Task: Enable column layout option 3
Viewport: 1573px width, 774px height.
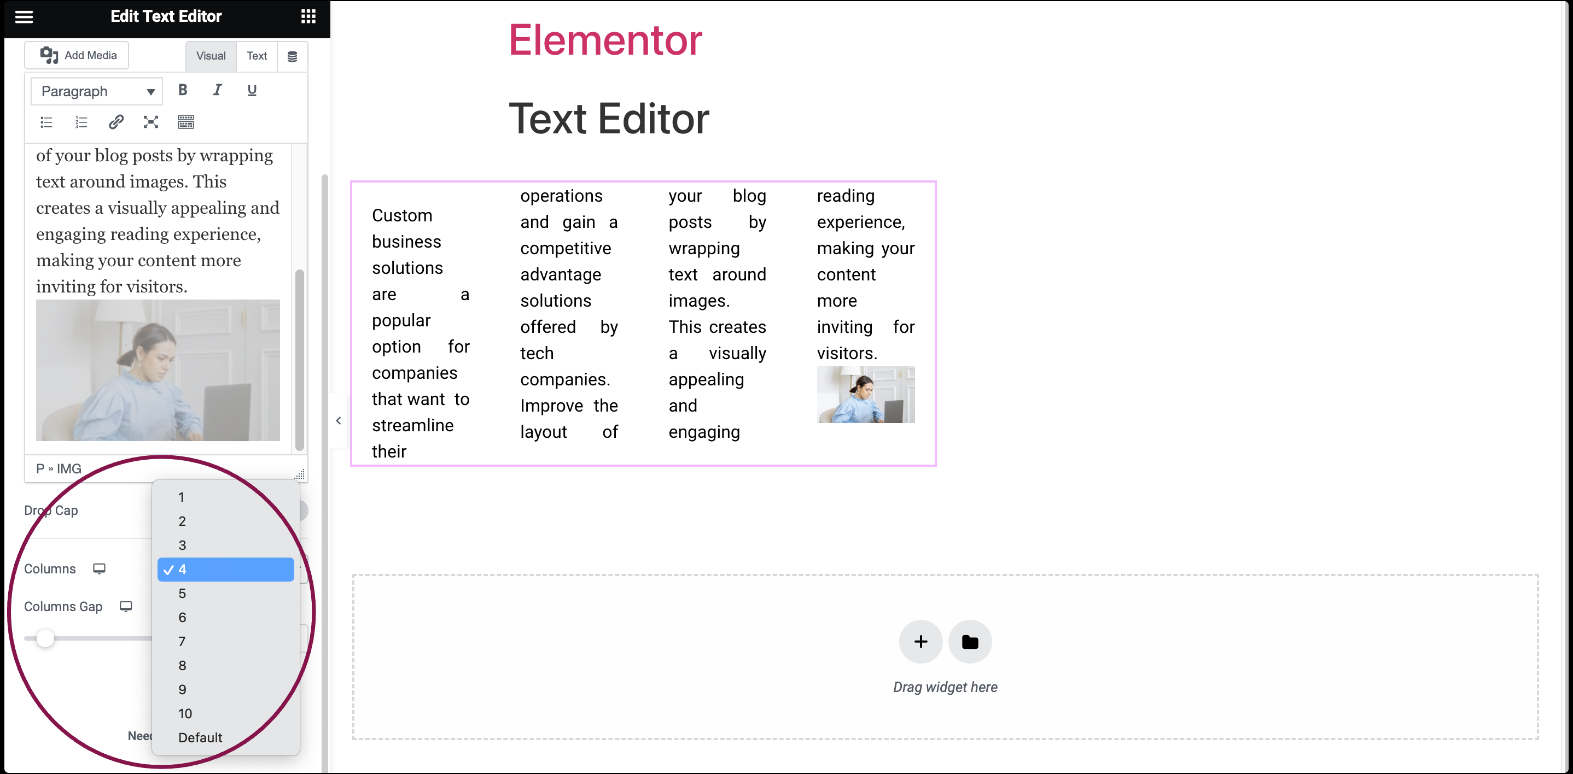Action: (x=183, y=544)
